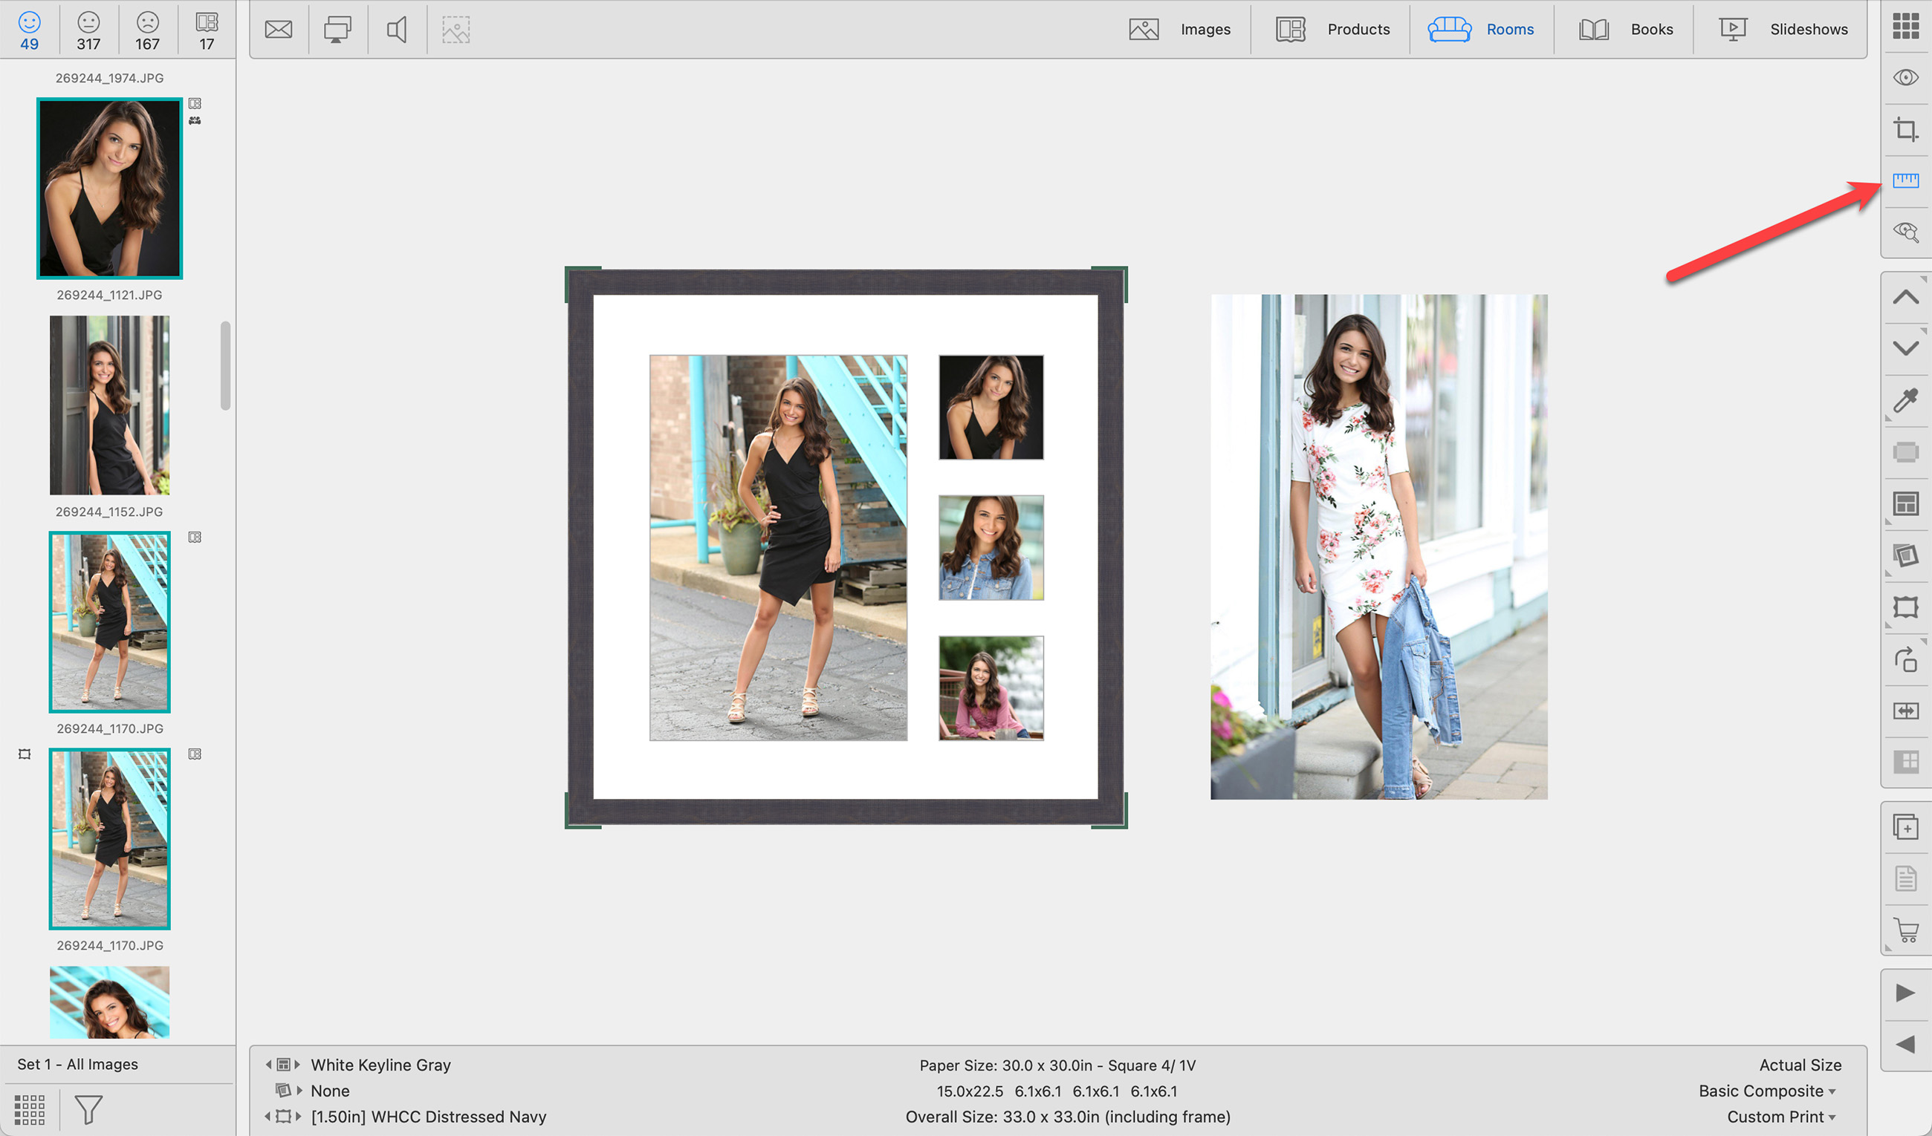This screenshot has width=1932, height=1136.
Task: Click the email envelope icon
Action: [279, 30]
